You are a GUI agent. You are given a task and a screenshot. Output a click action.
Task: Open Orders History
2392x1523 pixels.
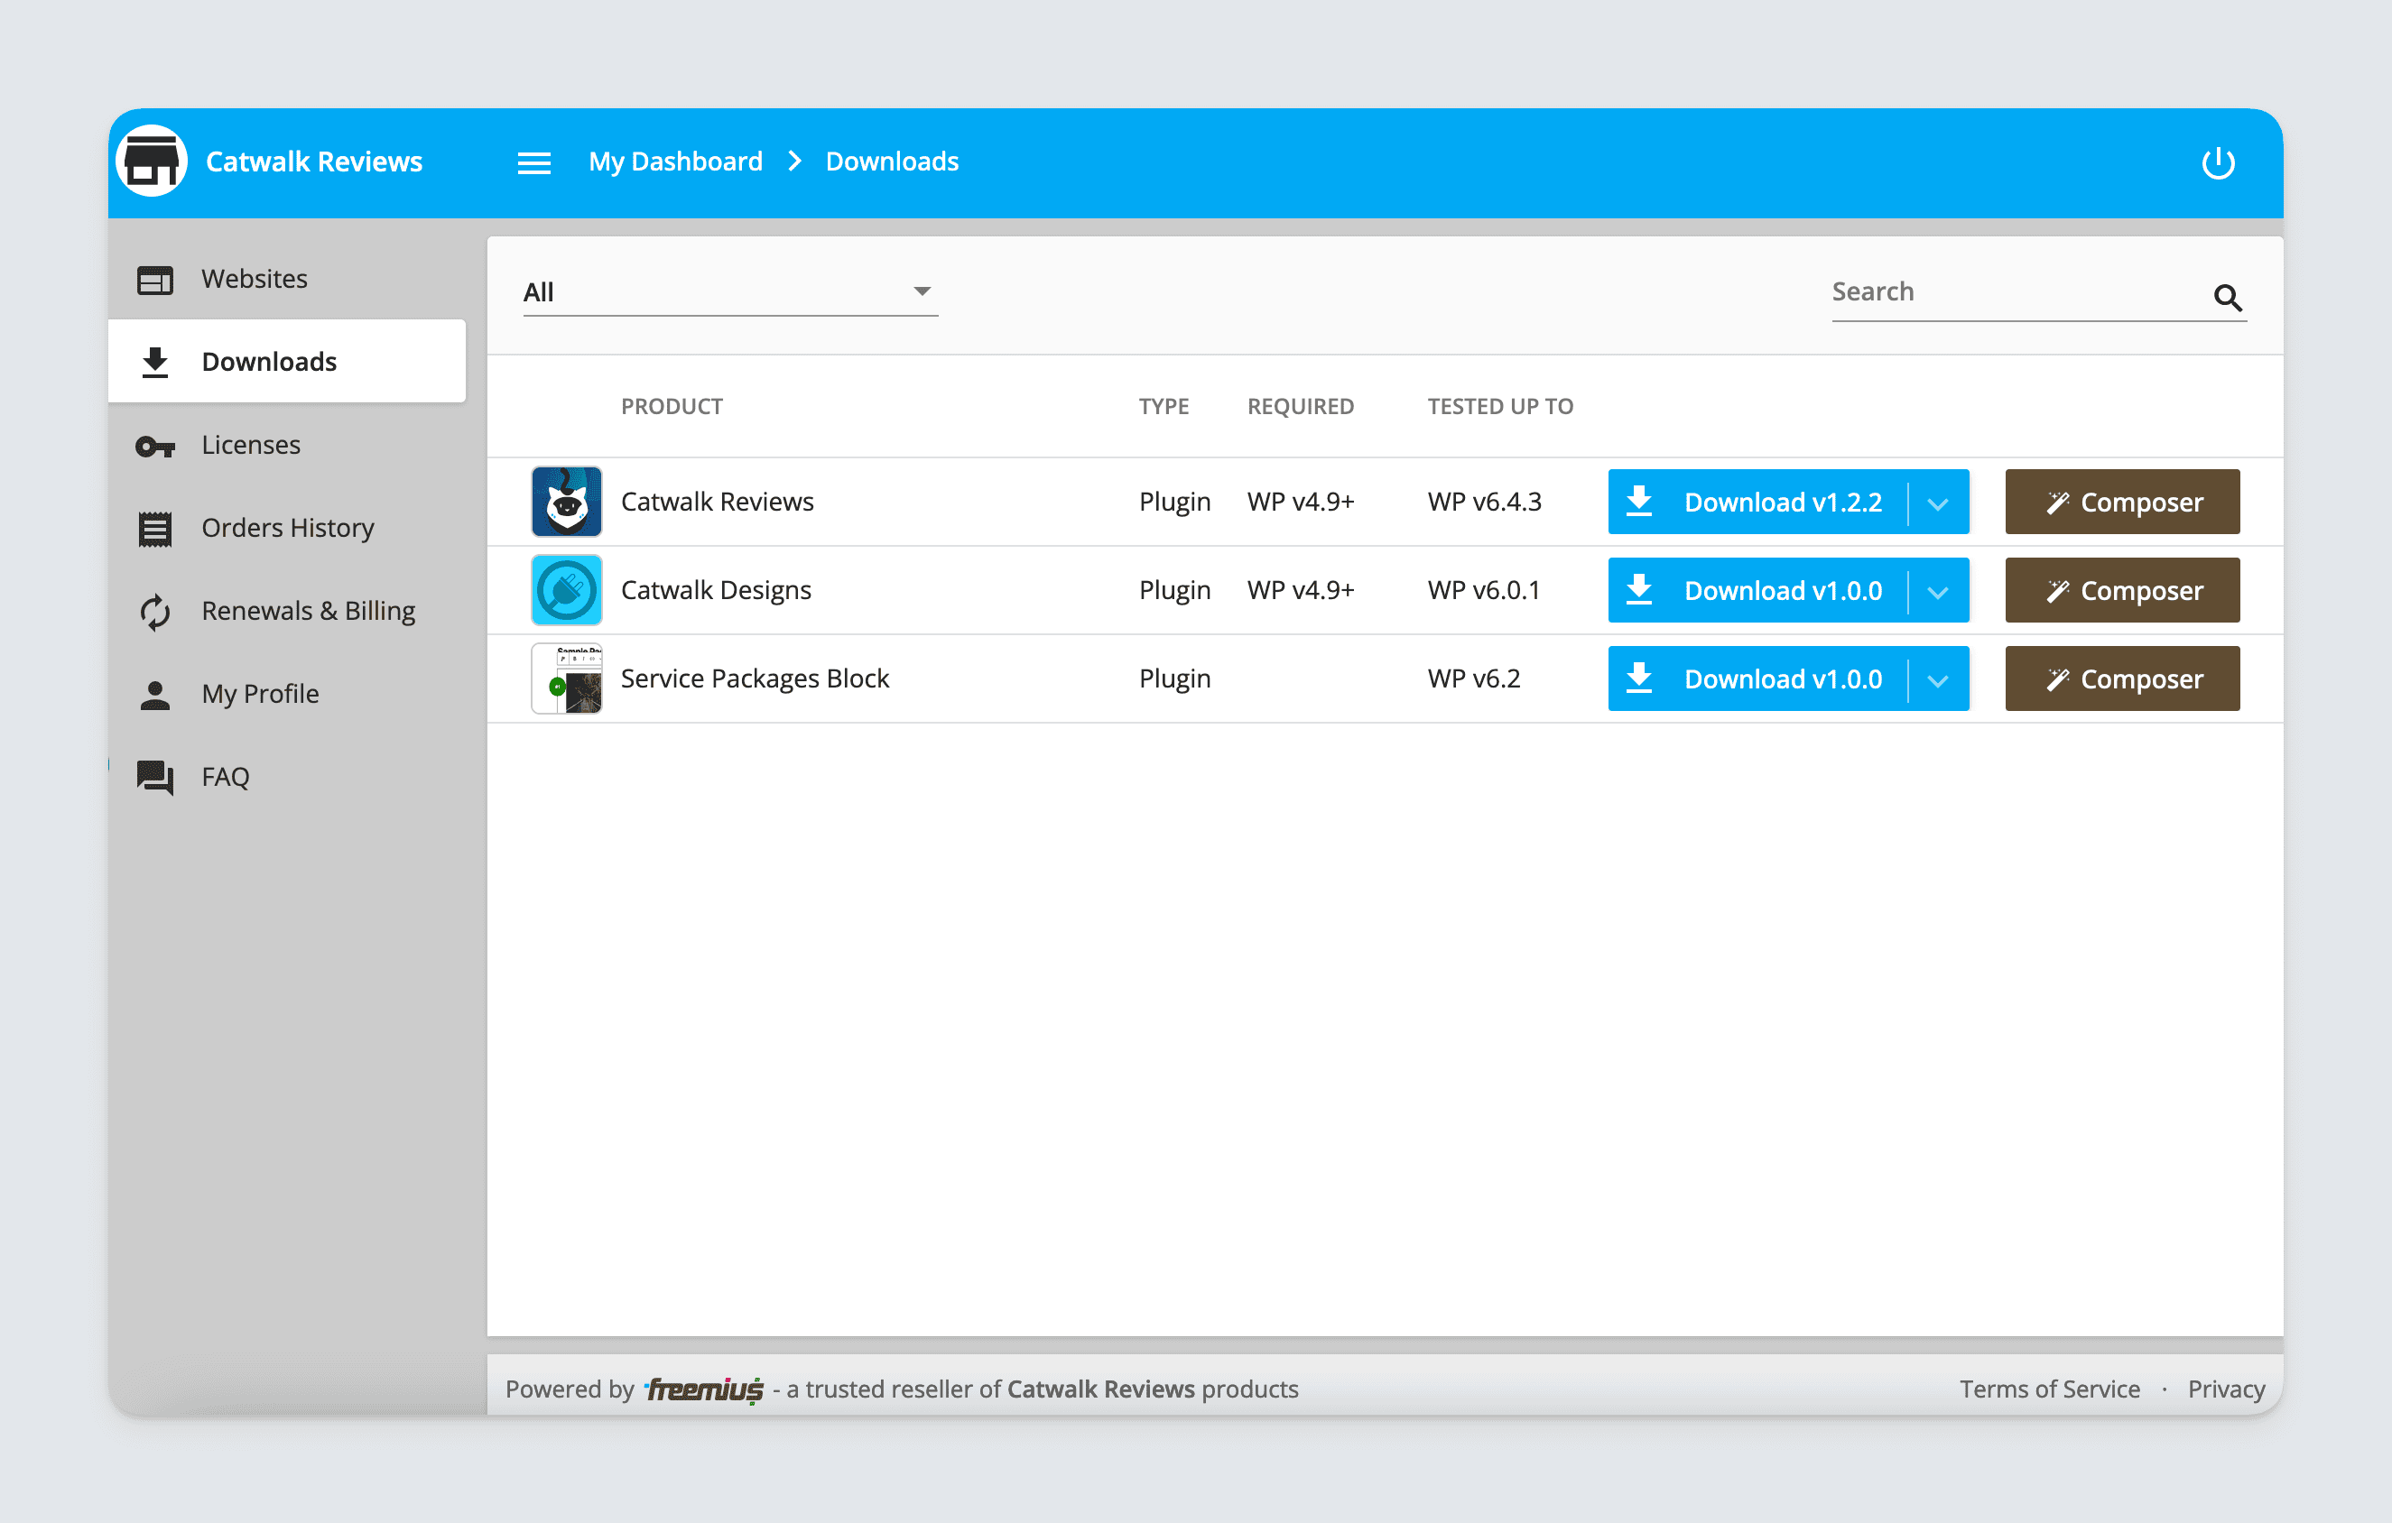(287, 527)
